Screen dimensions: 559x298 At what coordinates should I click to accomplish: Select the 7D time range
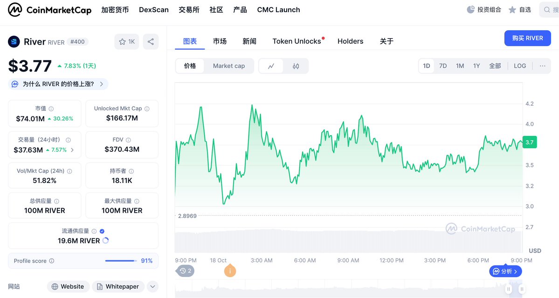coord(443,66)
